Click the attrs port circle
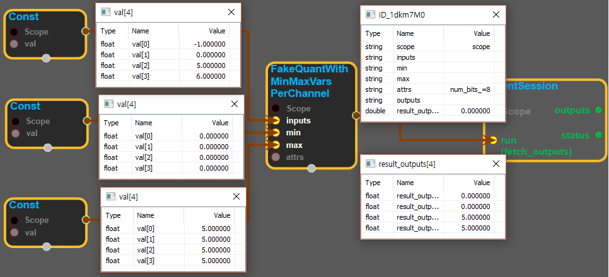The image size is (609, 277). 275,157
